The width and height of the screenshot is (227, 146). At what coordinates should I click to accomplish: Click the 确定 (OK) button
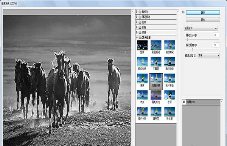point(203,12)
